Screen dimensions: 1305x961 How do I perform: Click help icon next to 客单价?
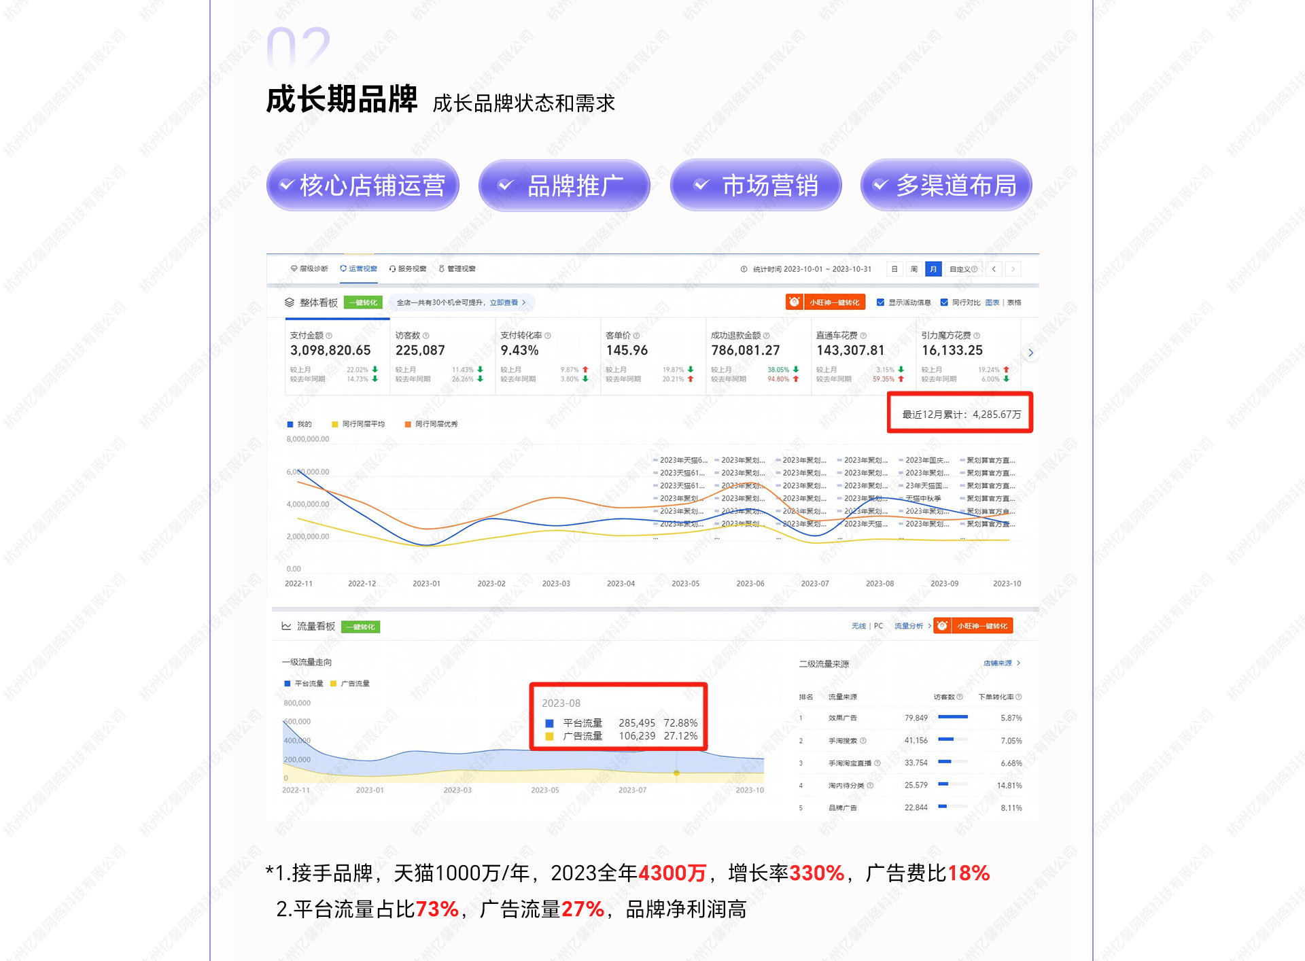click(636, 335)
